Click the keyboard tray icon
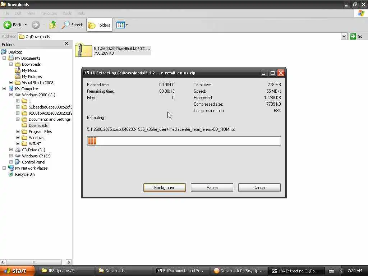Image resolution: width=368 pixels, height=276 pixels. click(331, 271)
